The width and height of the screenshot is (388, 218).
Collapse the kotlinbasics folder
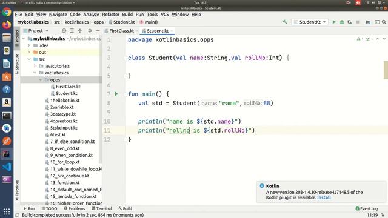[x=35, y=73]
